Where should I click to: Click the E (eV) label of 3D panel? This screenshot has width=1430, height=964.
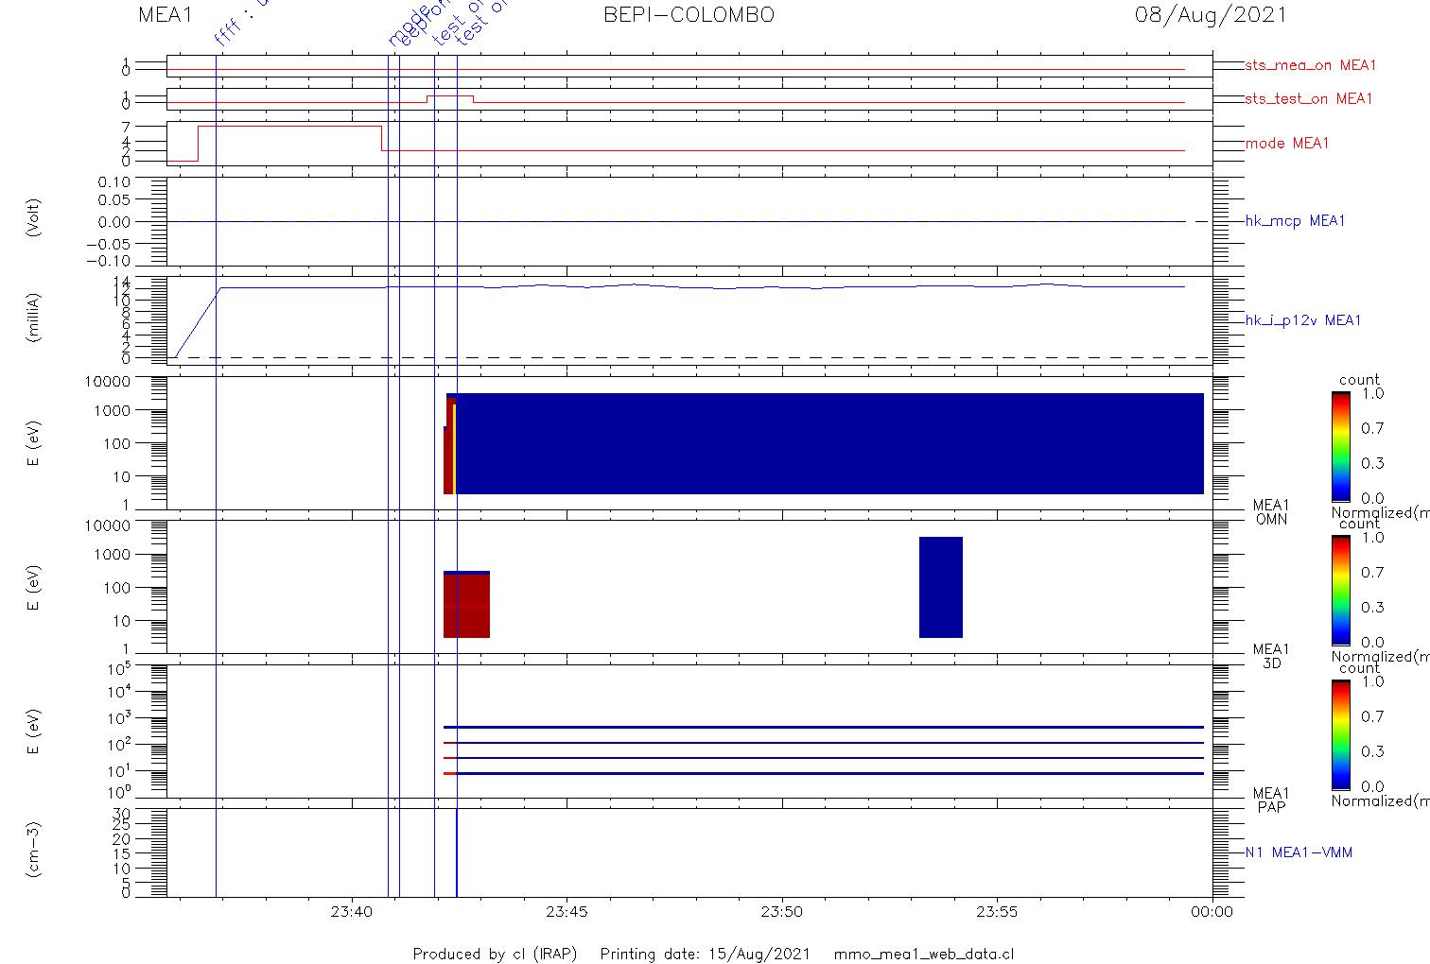click(34, 588)
